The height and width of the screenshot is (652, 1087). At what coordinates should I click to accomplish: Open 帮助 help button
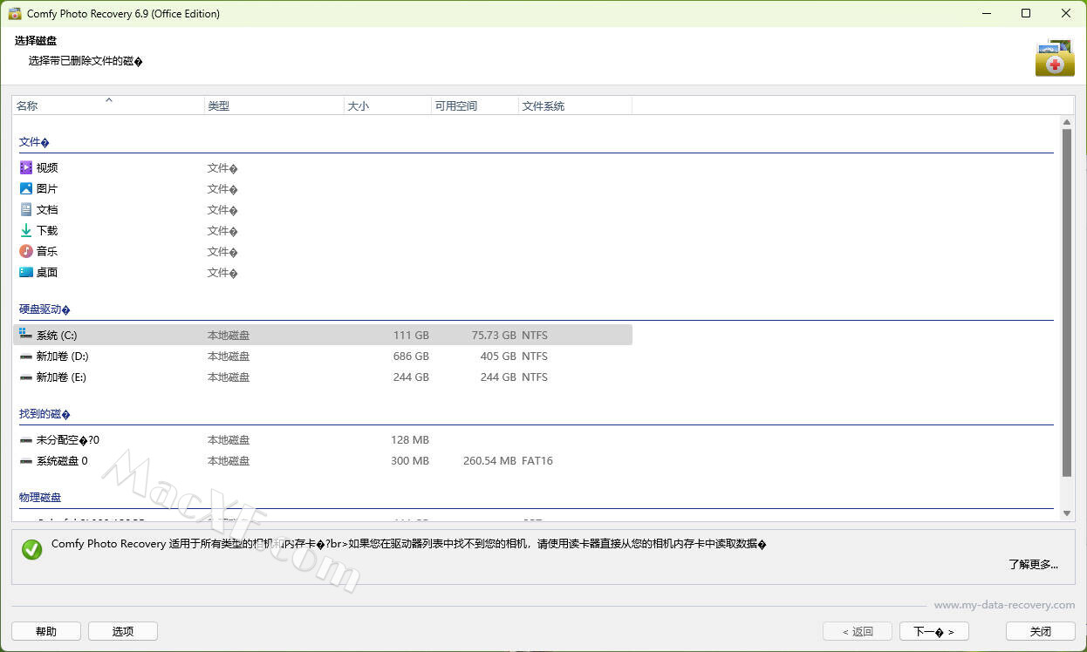pyautogui.click(x=46, y=631)
